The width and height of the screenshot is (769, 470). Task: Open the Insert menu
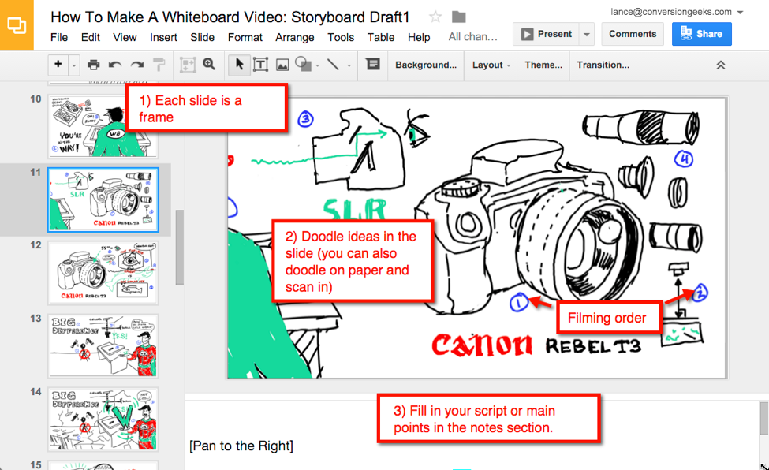163,37
